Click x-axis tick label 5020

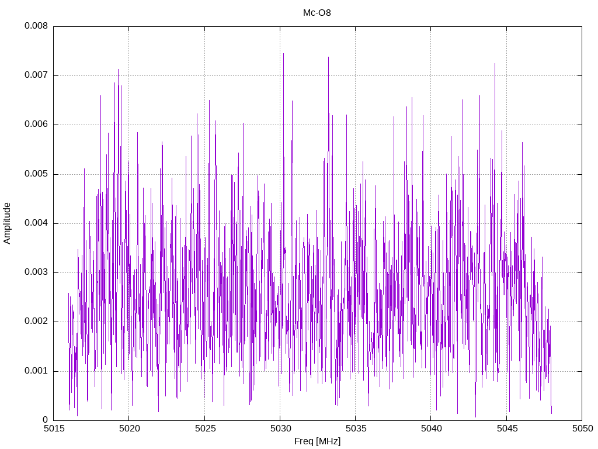click(x=130, y=429)
